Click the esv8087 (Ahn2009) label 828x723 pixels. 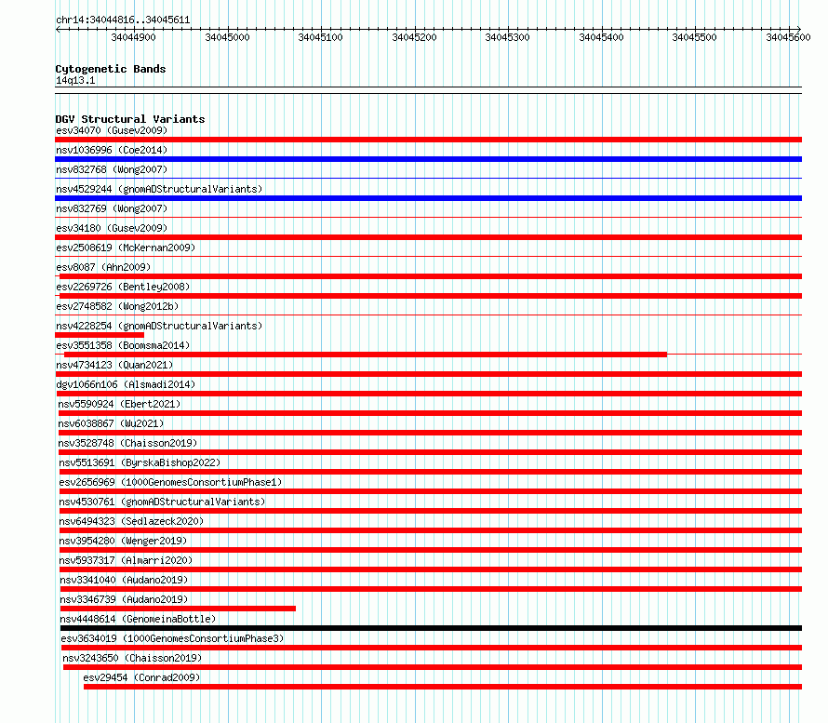(x=103, y=267)
